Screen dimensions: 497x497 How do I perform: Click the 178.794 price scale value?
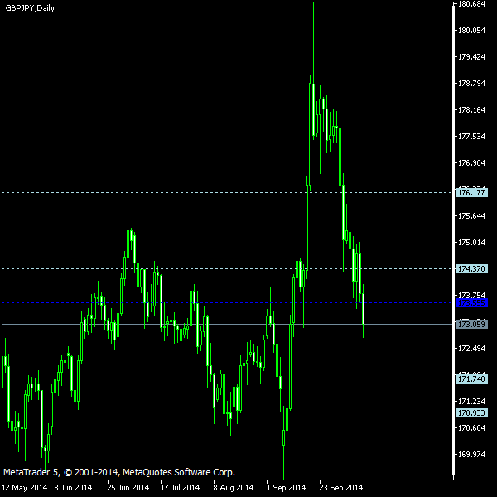(471, 84)
